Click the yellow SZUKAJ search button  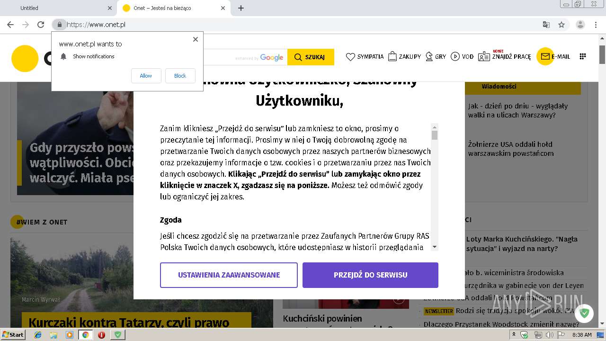tap(311, 57)
